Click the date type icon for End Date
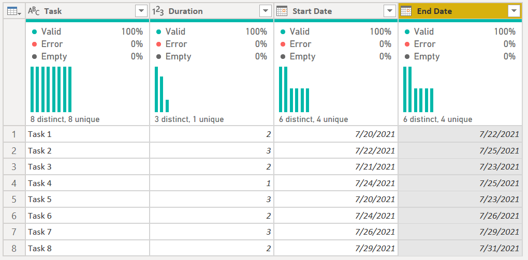 tap(406, 11)
